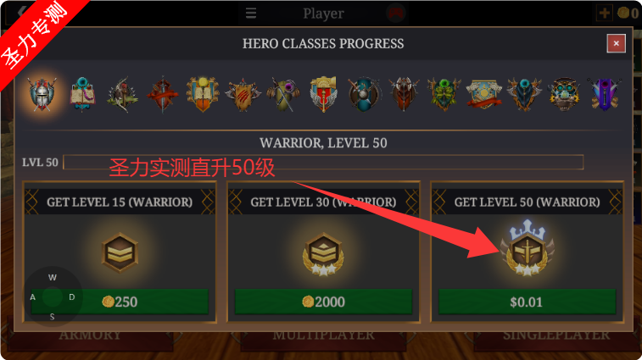Select the purple banner class emblem
Viewport: 642px width, 360px height.
click(x=605, y=94)
